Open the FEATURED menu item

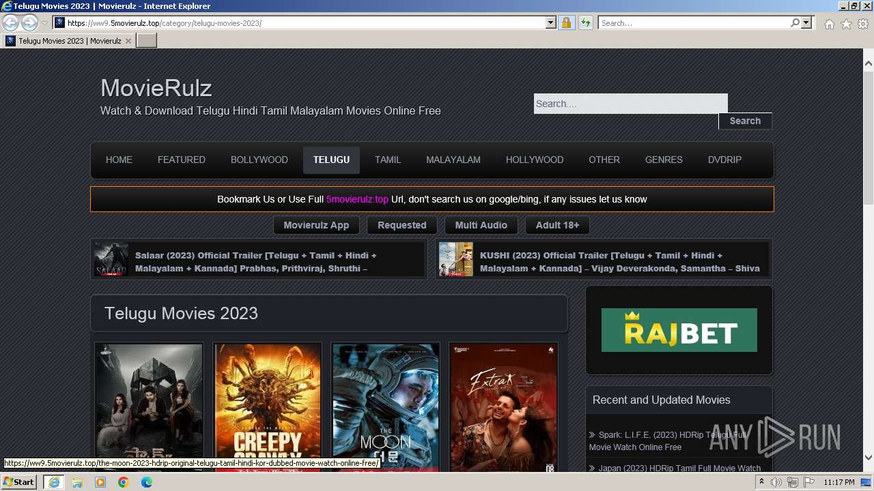(182, 160)
